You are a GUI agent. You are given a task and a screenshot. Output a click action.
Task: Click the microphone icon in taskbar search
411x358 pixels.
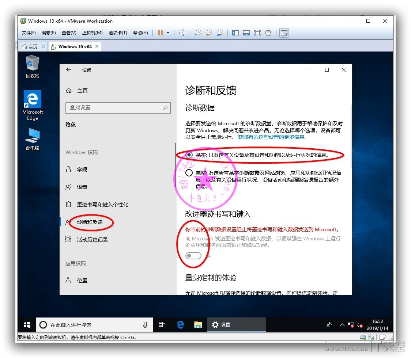pos(145,325)
